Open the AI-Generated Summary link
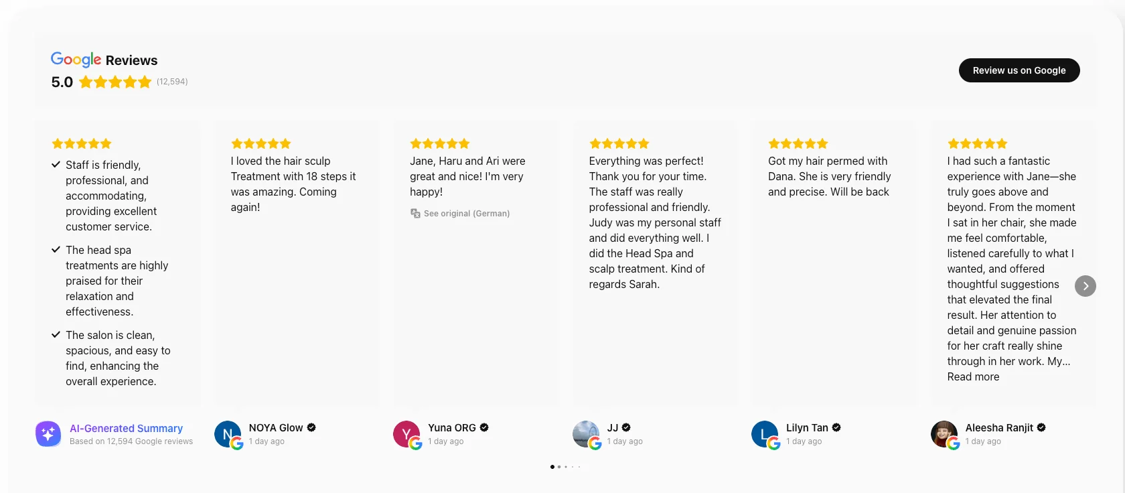Image resolution: width=1125 pixels, height=493 pixels. coord(126,428)
